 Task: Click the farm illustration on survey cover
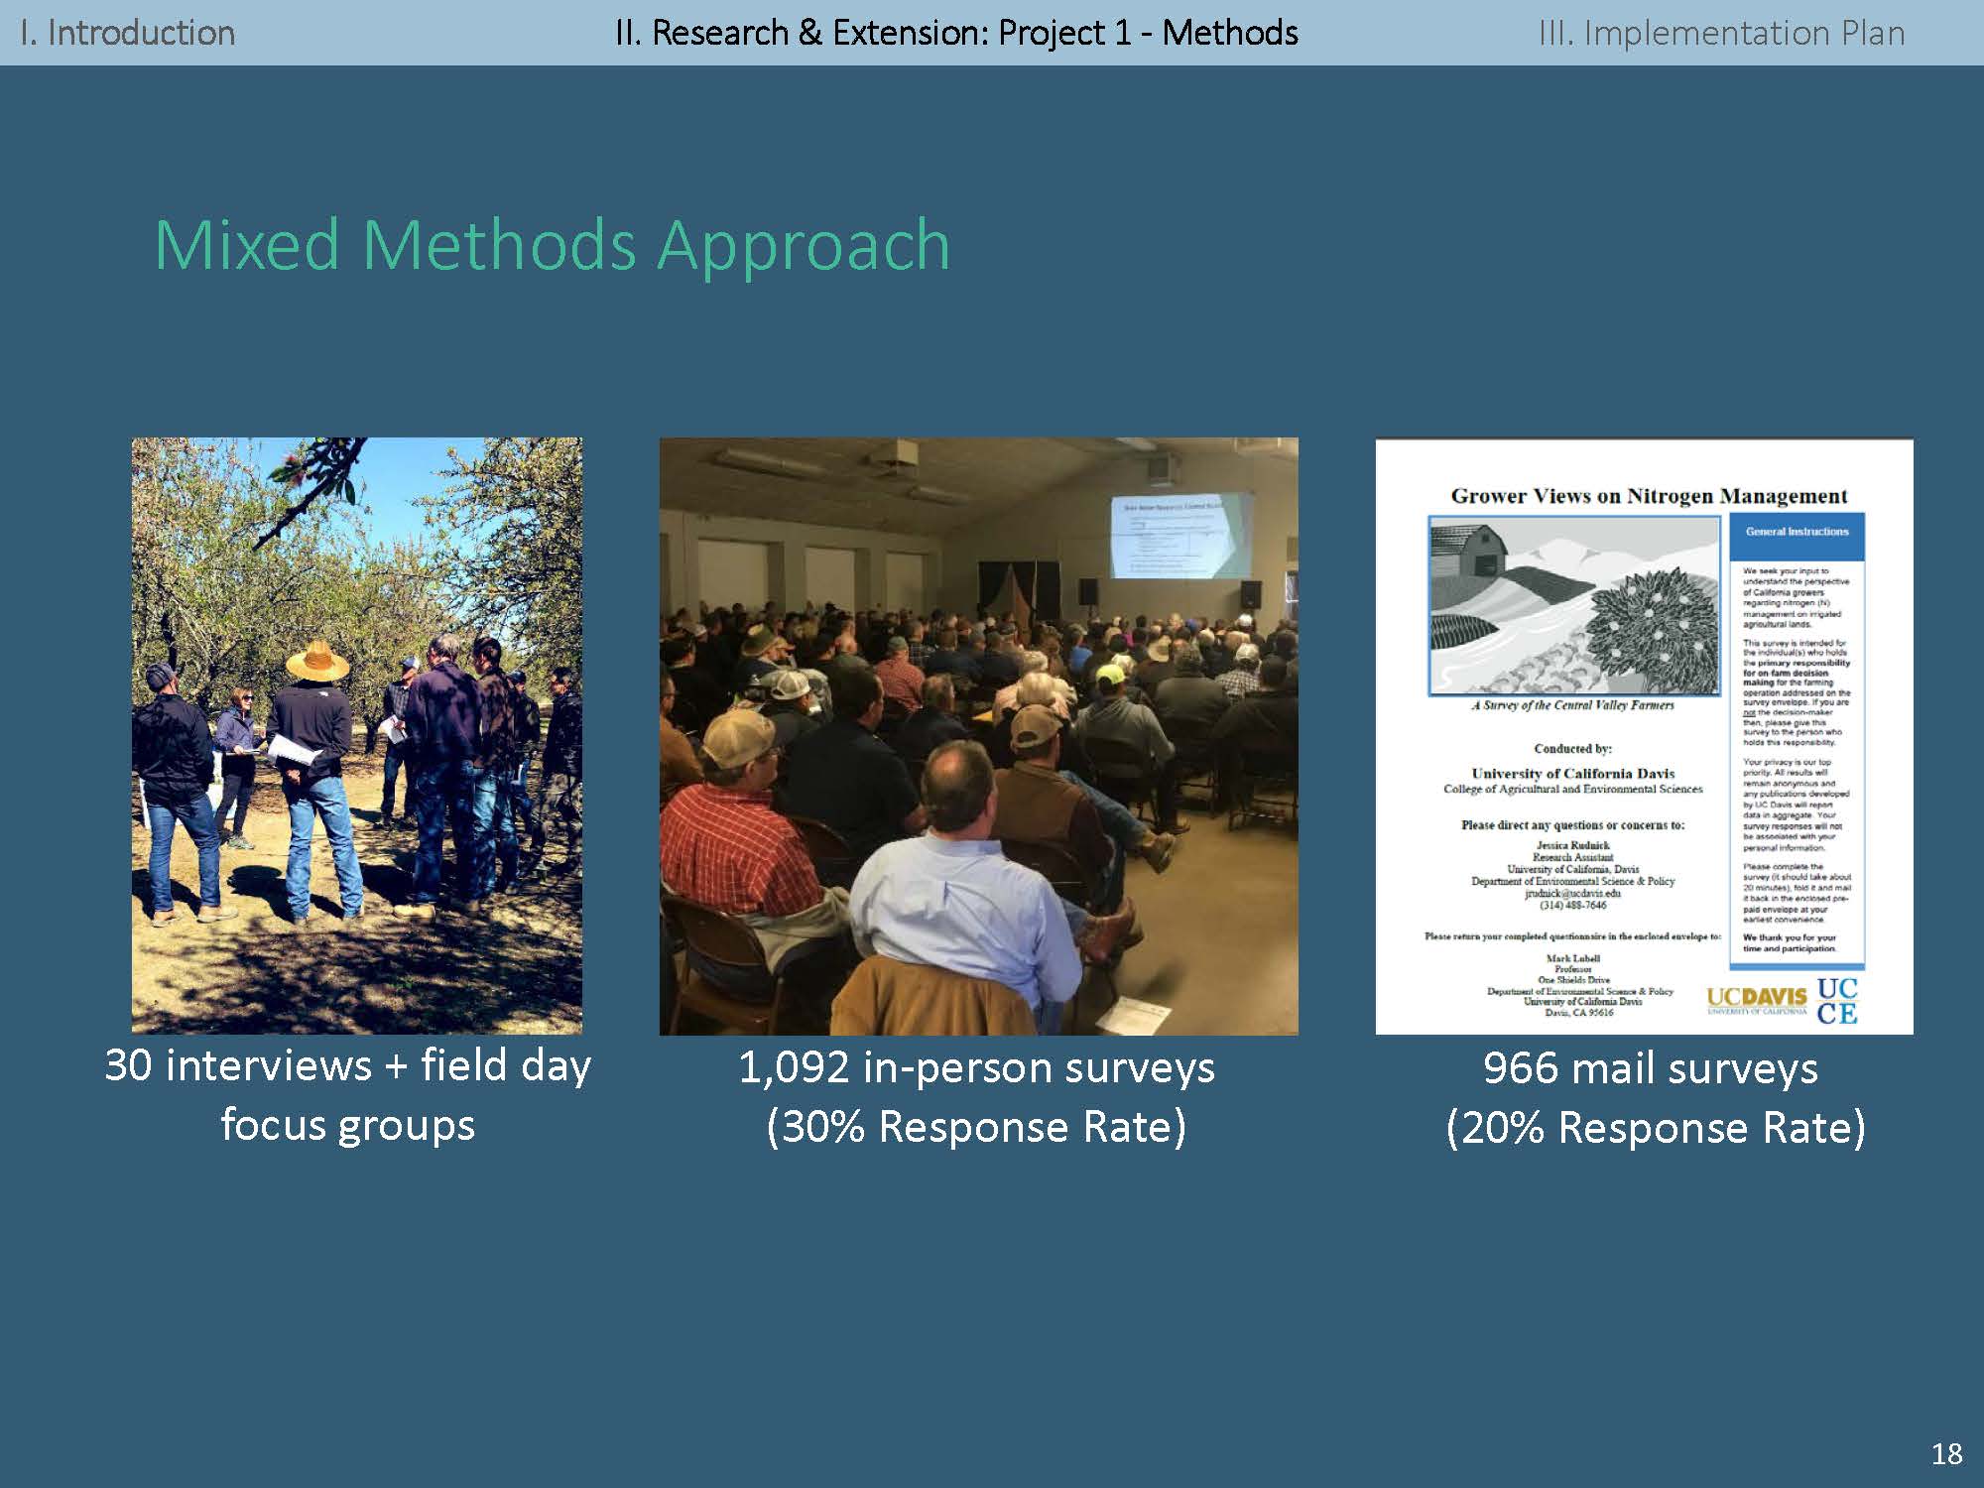click(x=1574, y=606)
